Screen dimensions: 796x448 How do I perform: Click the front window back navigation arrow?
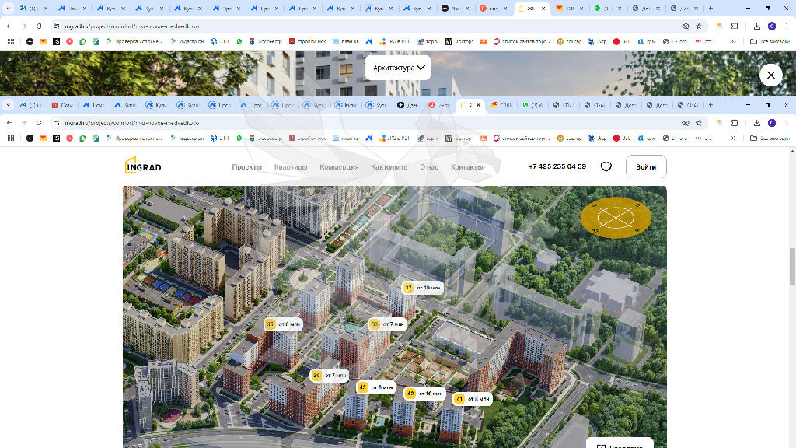click(9, 123)
